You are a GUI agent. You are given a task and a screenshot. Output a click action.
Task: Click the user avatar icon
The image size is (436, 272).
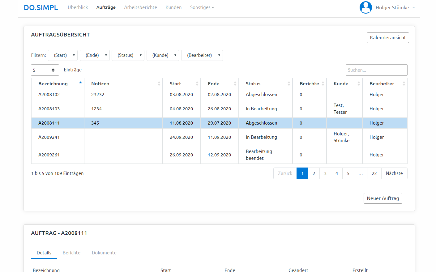point(365,7)
